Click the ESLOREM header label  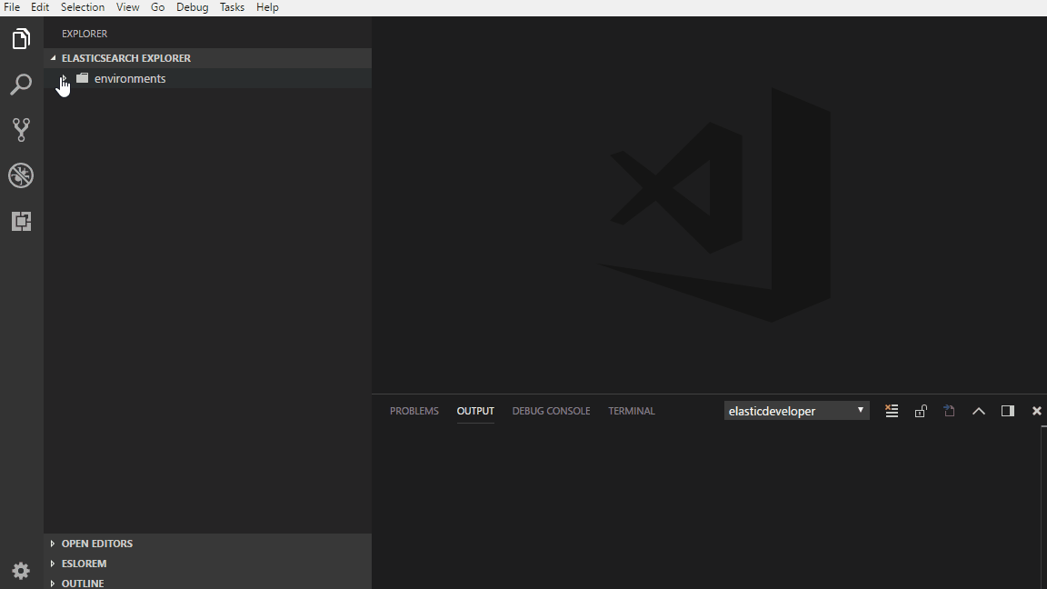point(85,564)
